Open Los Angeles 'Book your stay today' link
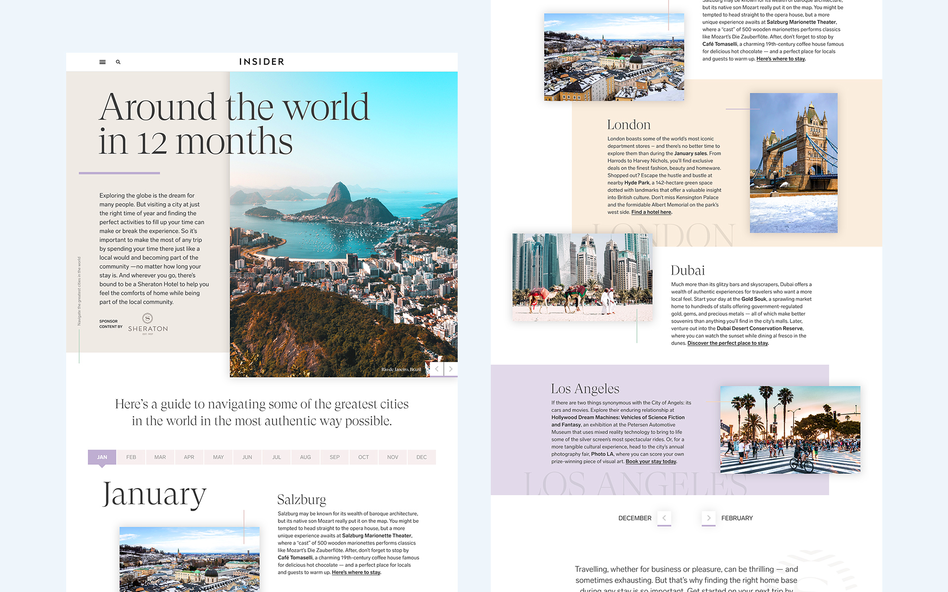948x592 pixels. pyautogui.click(x=651, y=462)
